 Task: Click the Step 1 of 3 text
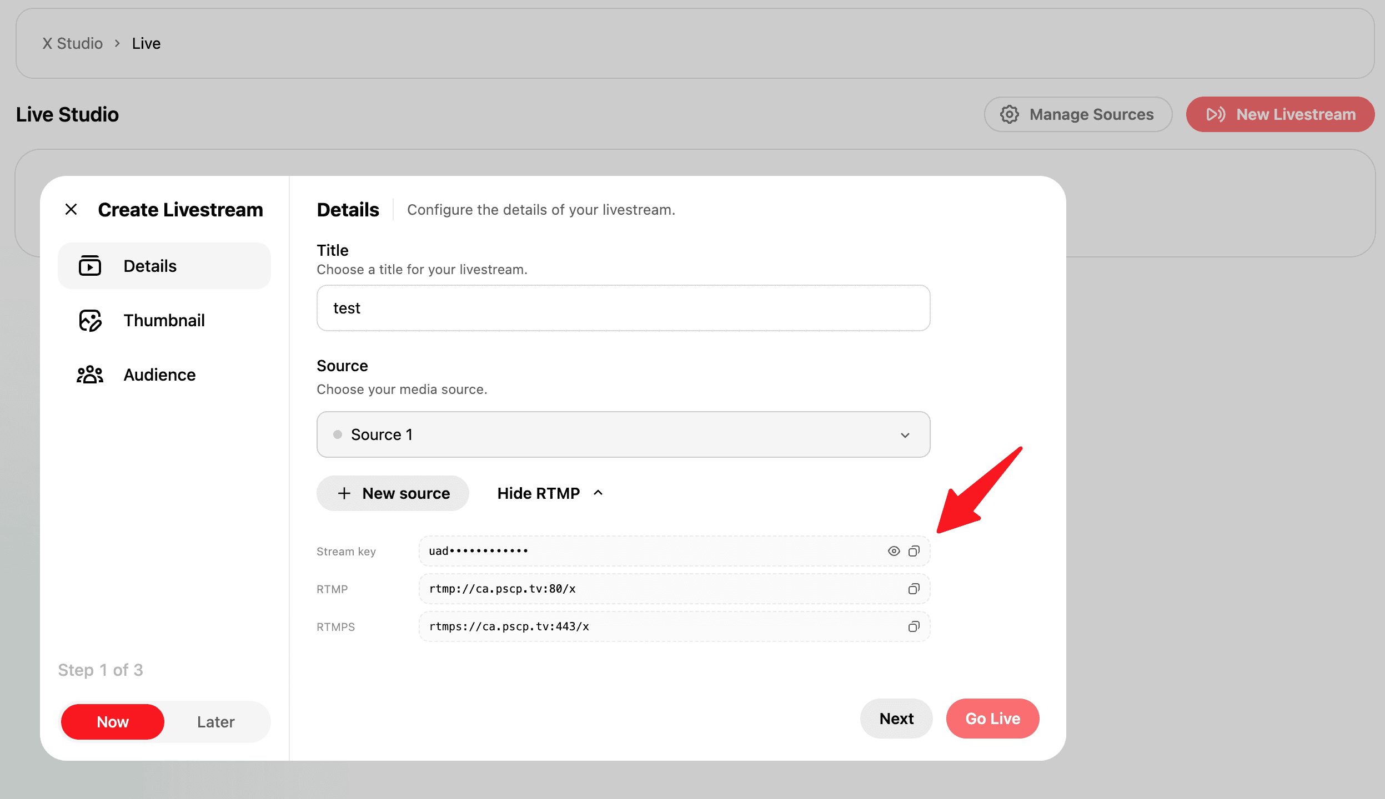click(x=101, y=670)
